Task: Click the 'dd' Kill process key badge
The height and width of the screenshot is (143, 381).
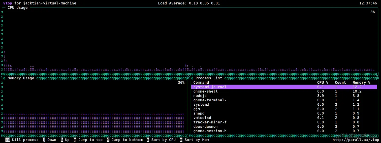Action: [8, 140]
